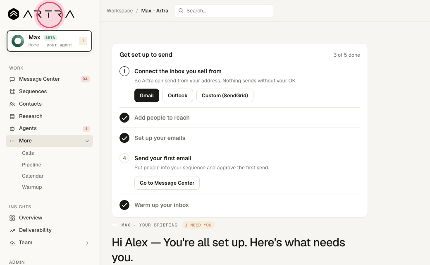The height and width of the screenshot is (265, 430).
Task: Click the Artra logo icon
Action: [13, 14]
